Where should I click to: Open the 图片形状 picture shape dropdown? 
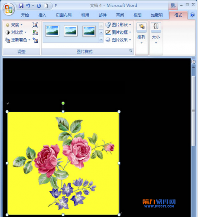point(118,25)
